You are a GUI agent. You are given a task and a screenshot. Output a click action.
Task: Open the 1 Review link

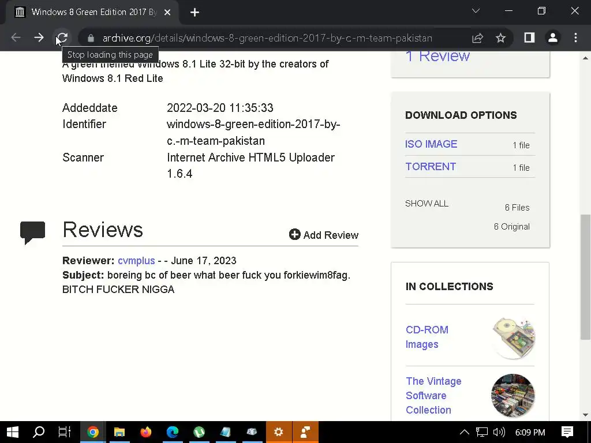(x=437, y=56)
